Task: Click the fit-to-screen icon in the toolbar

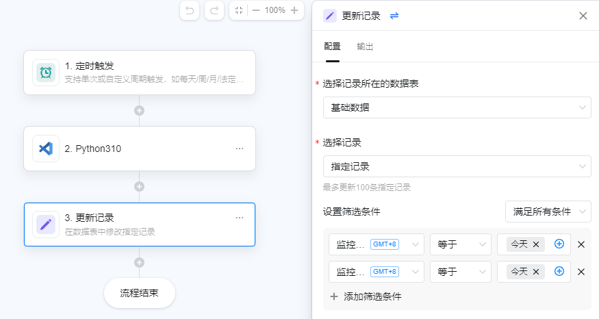Action: click(x=239, y=10)
